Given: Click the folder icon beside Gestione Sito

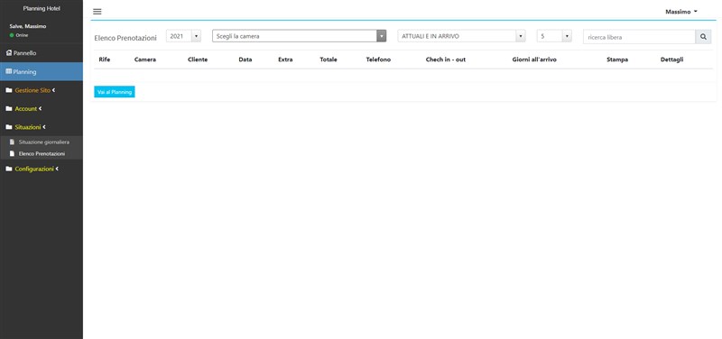Looking at the screenshot, I should coord(9,91).
